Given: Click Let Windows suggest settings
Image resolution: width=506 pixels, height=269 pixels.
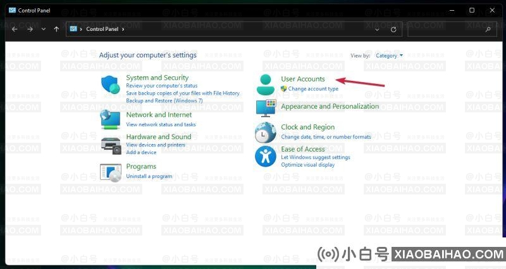Looking at the screenshot, I should (315, 157).
